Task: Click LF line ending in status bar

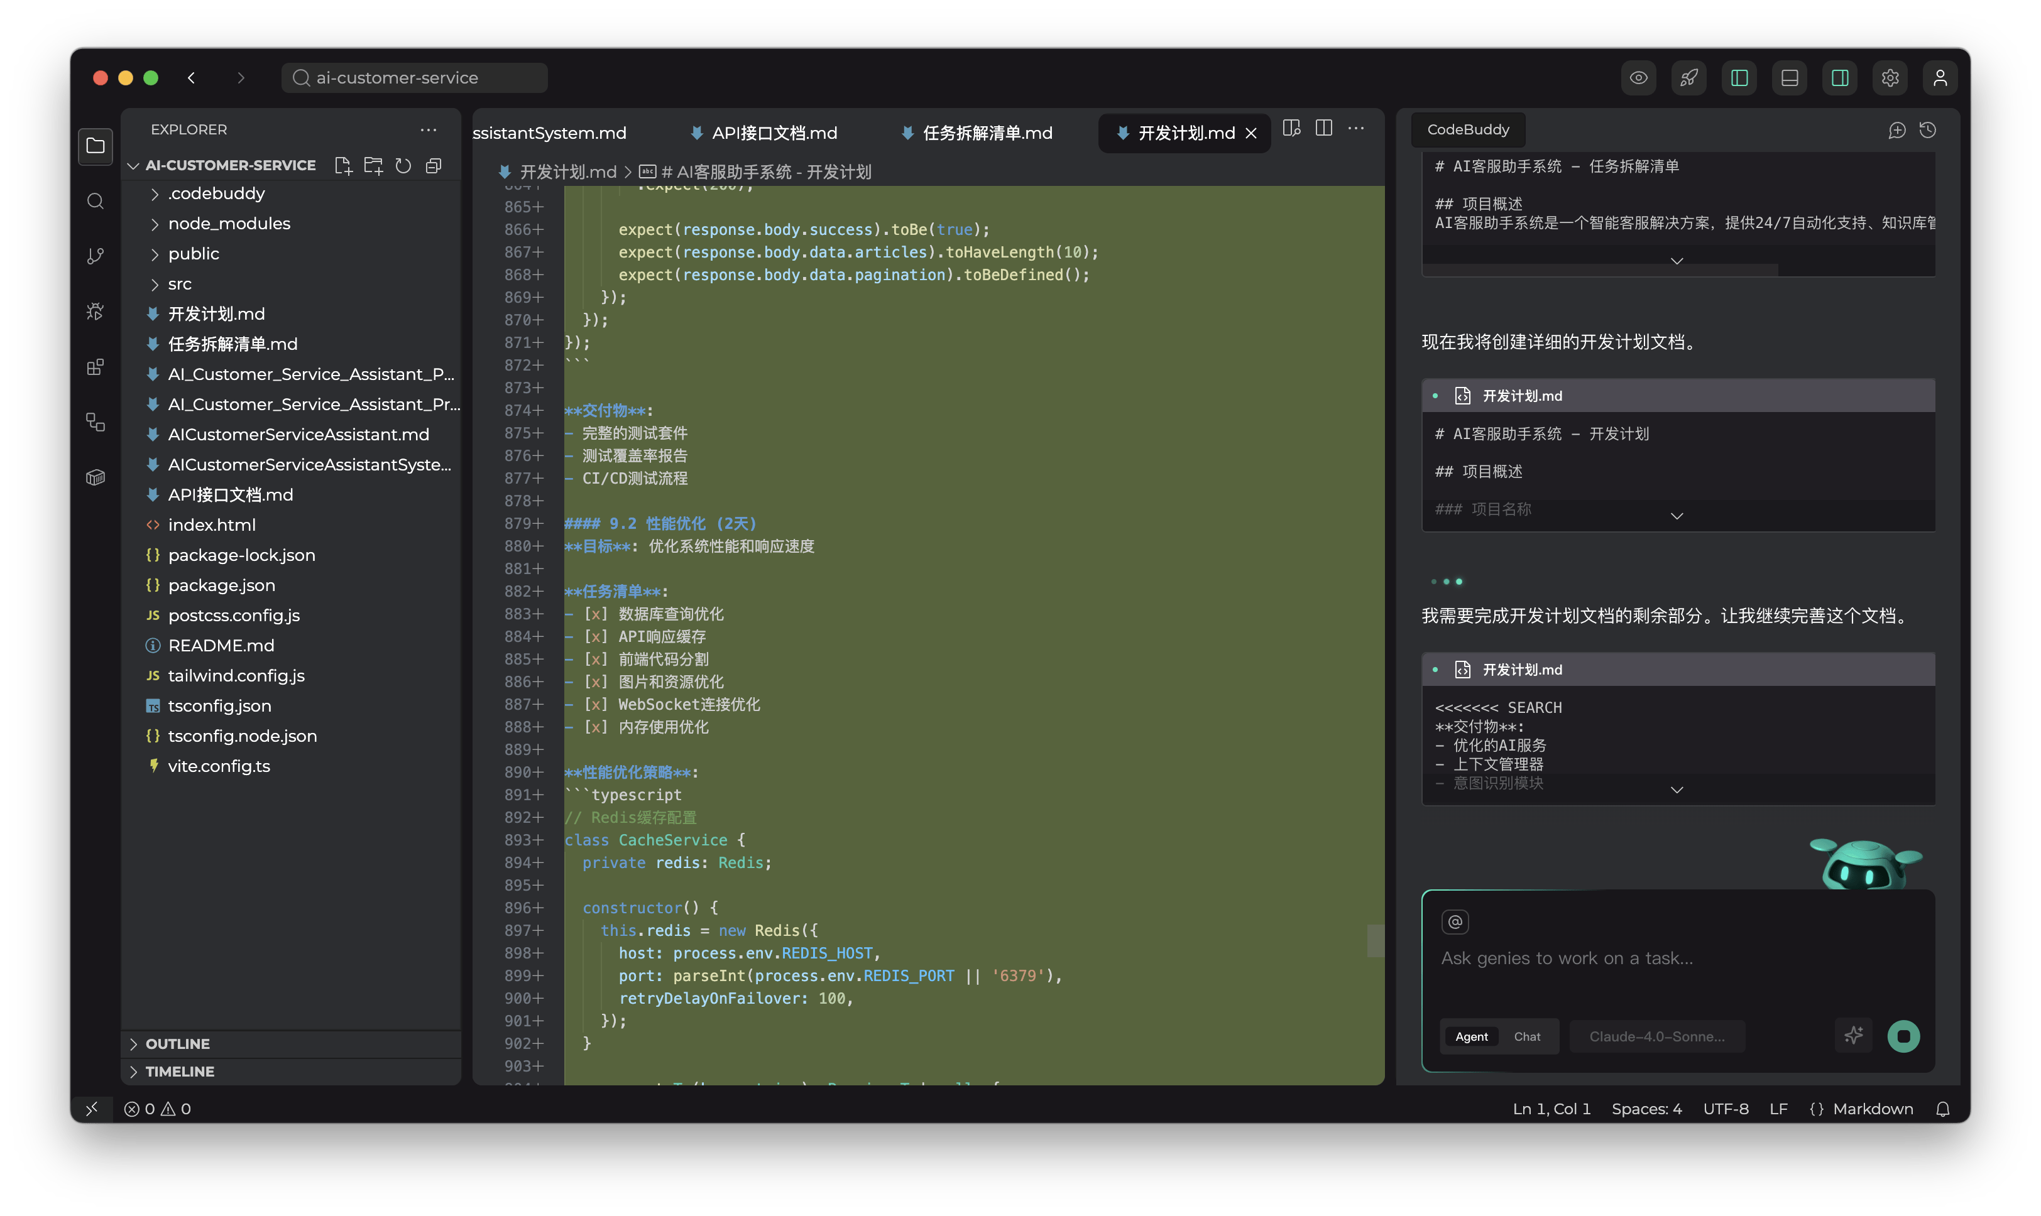Action: point(1778,1109)
